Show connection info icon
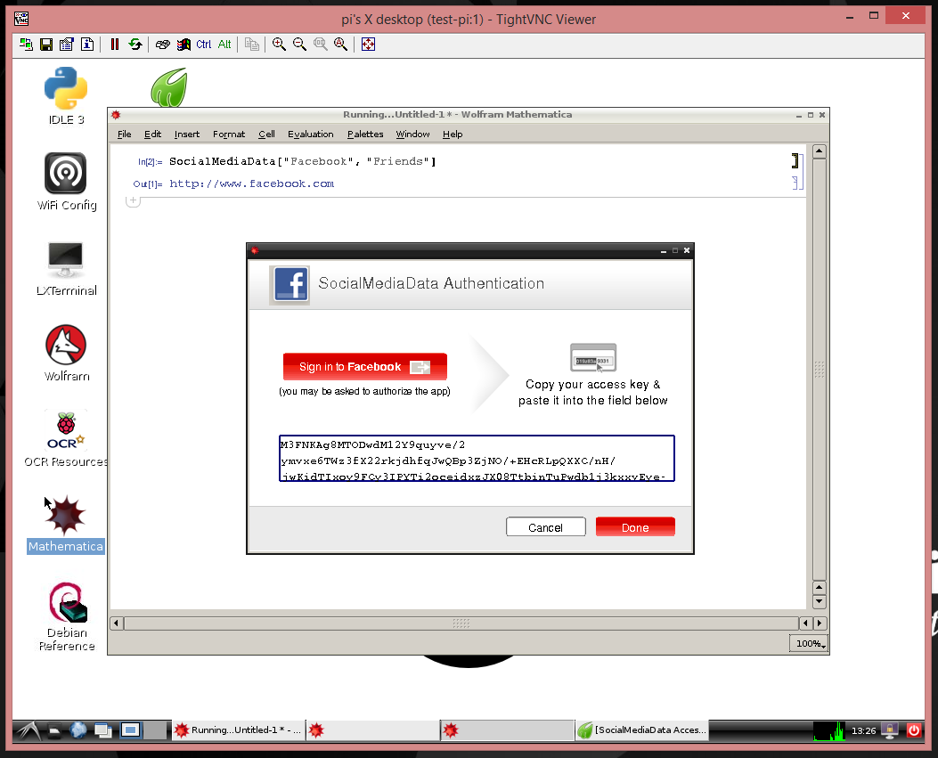The height and width of the screenshot is (758, 938). tap(87, 45)
